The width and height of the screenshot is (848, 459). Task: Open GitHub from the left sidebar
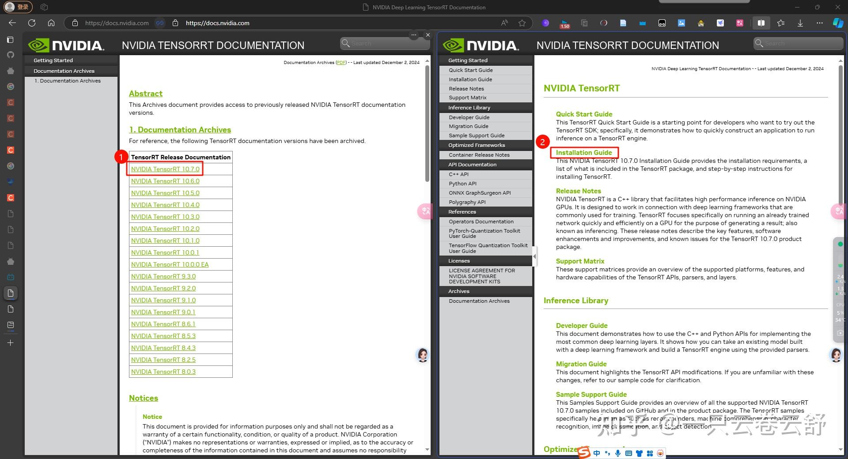click(x=10, y=54)
